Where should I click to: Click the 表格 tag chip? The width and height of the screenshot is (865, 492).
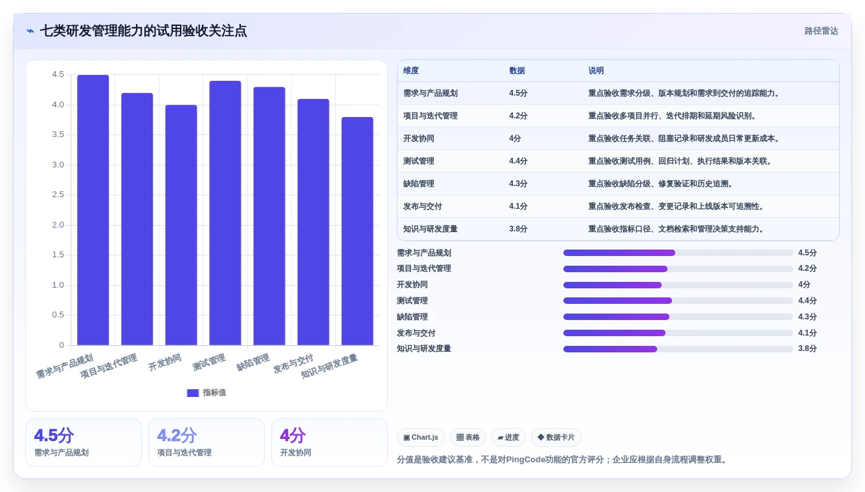point(468,438)
